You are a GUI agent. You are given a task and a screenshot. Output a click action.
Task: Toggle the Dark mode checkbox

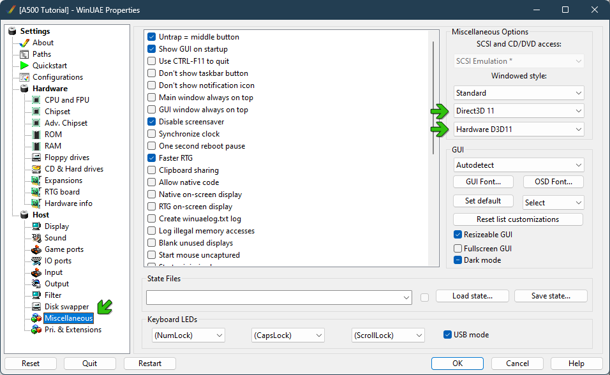458,260
